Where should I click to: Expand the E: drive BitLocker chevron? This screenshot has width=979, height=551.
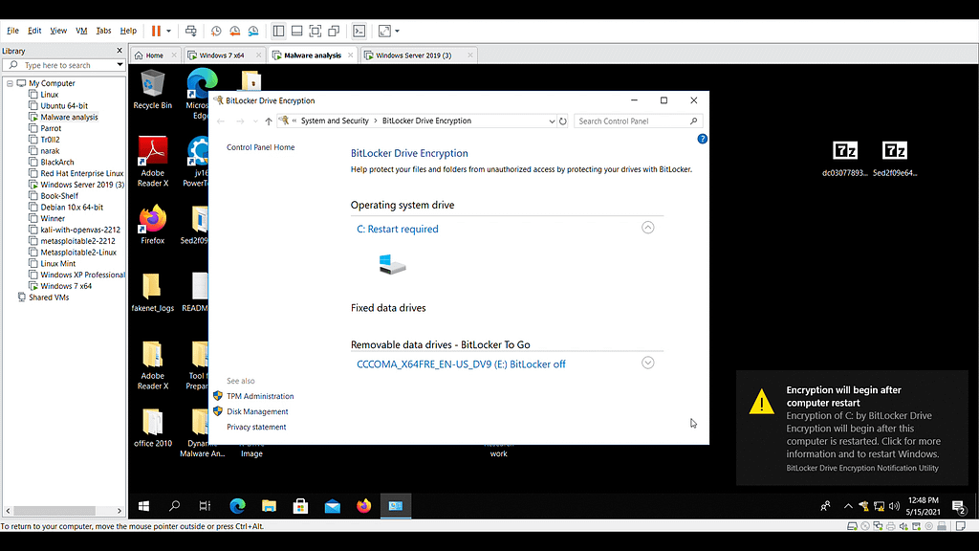(x=647, y=363)
